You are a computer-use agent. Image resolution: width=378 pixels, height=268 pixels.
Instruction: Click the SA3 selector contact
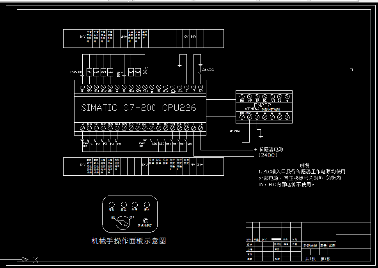click(x=186, y=141)
